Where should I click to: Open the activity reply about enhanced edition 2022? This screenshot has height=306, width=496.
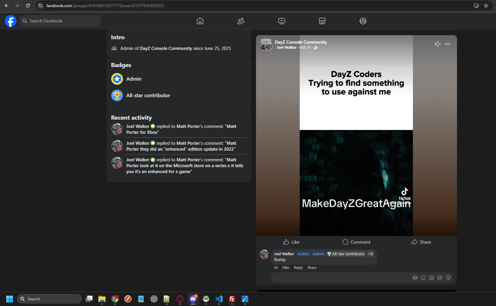click(x=181, y=146)
